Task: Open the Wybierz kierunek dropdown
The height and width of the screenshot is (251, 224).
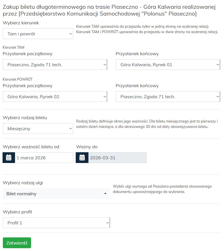Action: pos(38,34)
